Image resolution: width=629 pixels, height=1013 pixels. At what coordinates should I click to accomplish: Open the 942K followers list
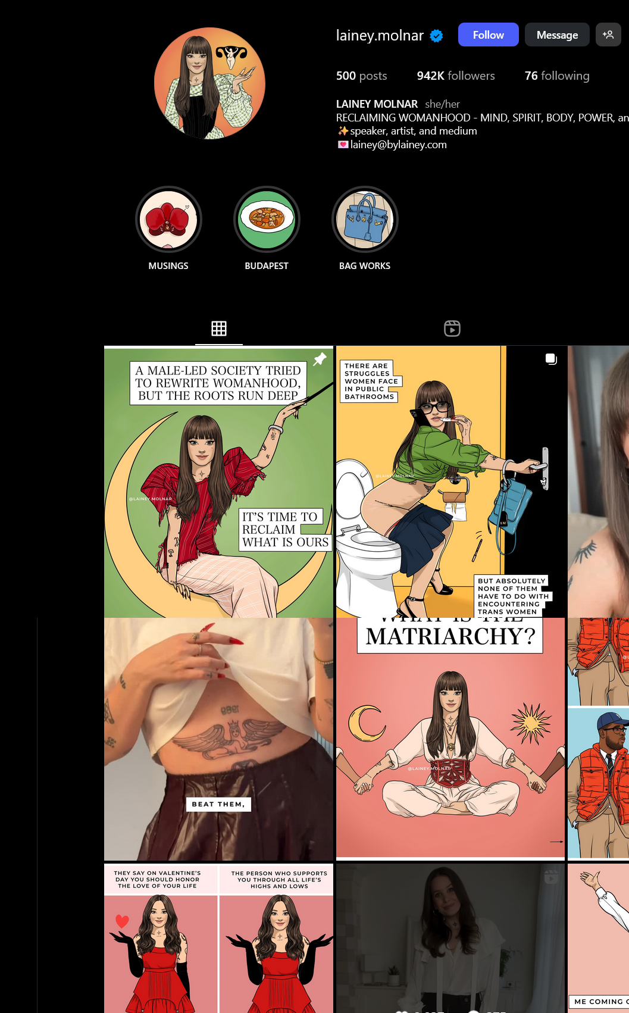click(456, 76)
